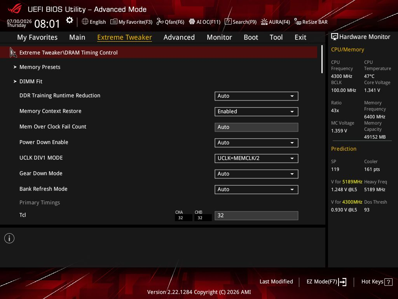
Task: Click the Extreme Tweaker\DRAM Timing Control breadcrumb
Action: click(68, 53)
